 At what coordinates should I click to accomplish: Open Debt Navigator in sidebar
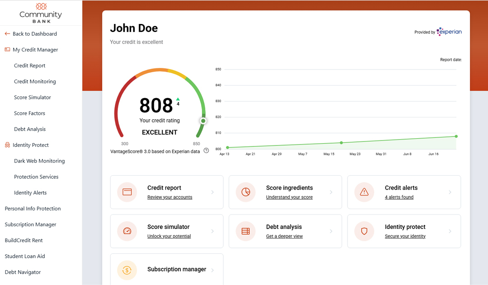(x=23, y=272)
